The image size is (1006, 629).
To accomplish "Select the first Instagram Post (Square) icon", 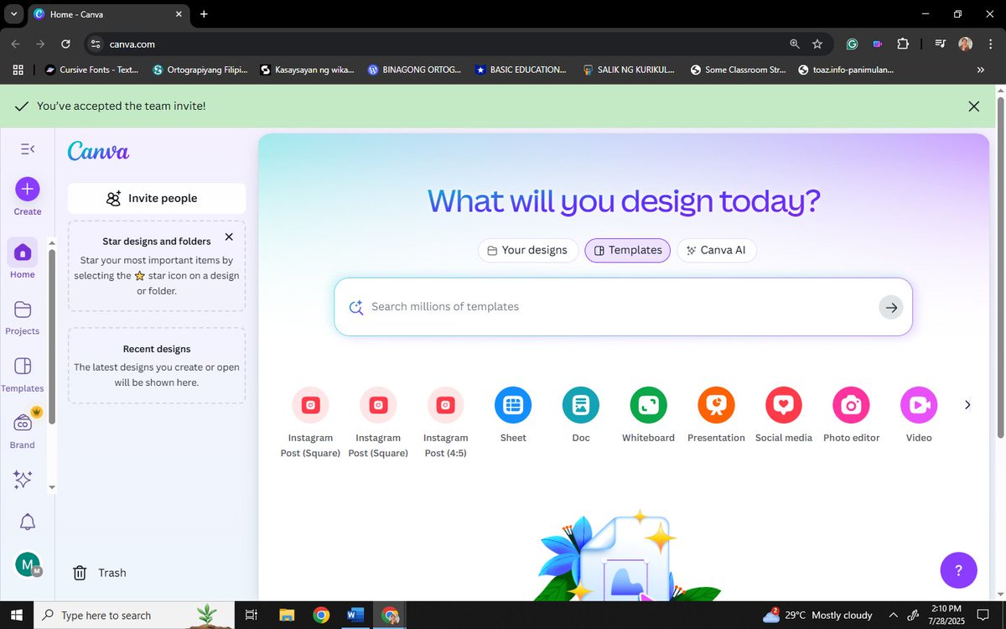I will (x=310, y=405).
